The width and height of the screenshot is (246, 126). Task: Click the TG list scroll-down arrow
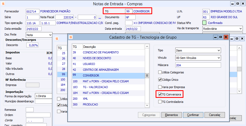tap(147, 105)
